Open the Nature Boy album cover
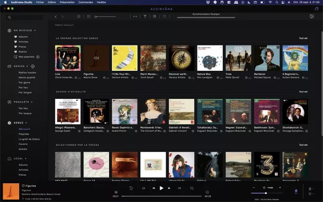323x202 pixels. coord(210,58)
